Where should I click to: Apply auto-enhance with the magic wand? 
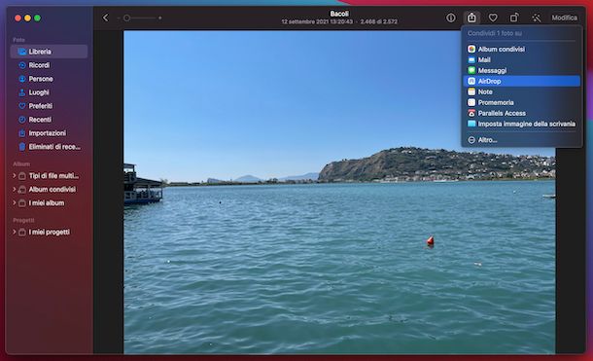click(536, 18)
